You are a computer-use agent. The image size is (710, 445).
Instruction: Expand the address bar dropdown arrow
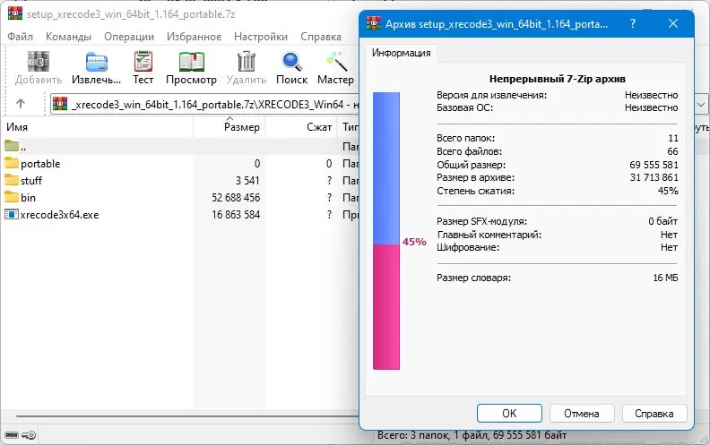click(x=701, y=105)
